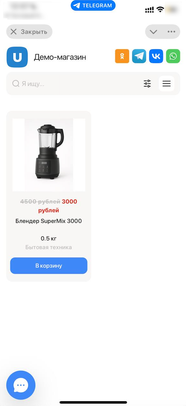The width and height of the screenshot is (186, 406).
Task: Open the Odnoklassniki social link icon
Action: coord(122,56)
